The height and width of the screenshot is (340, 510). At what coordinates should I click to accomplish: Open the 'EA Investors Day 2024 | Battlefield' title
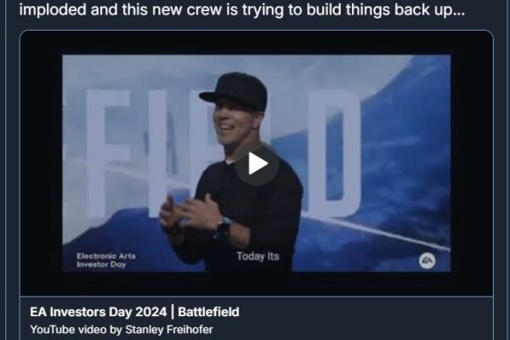(x=134, y=312)
